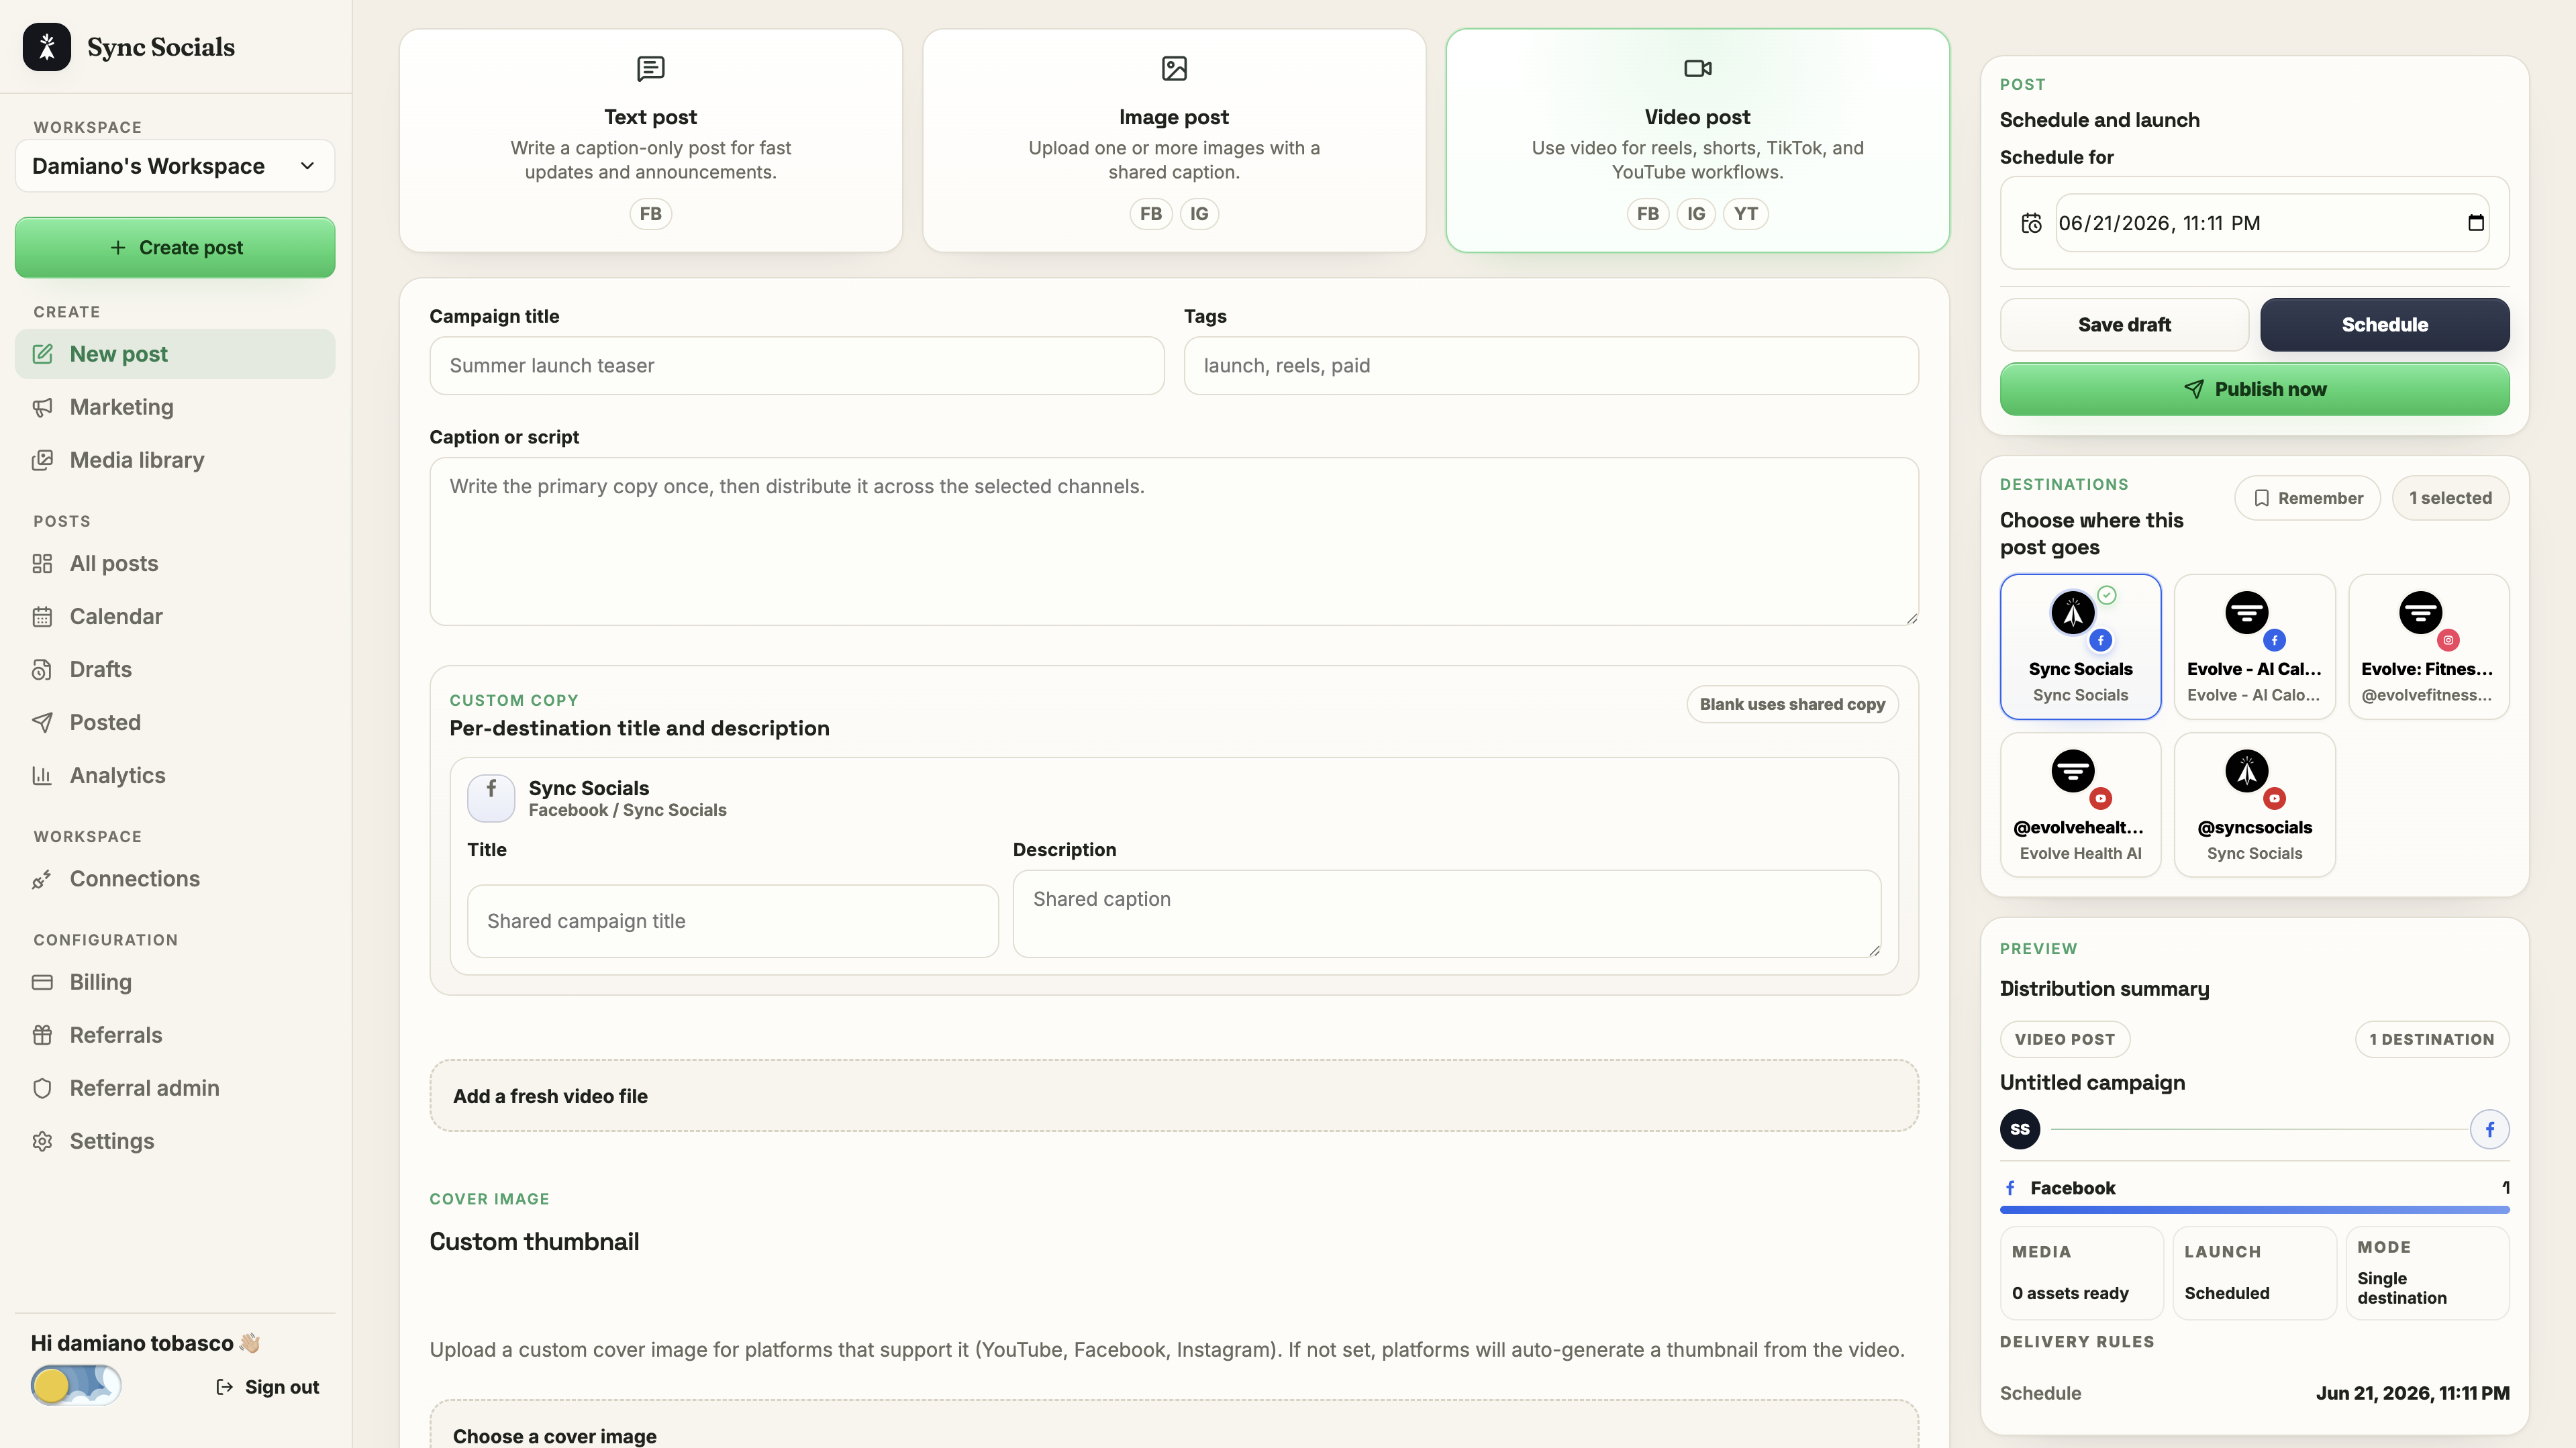Click the green Create post button
Image resolution: width=2576 pixels, height=1448 pixels.
pos(175,247)
